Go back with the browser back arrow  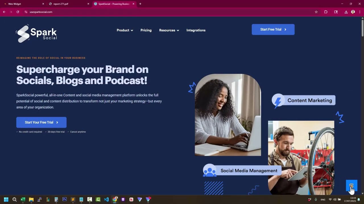coord(4,12)
